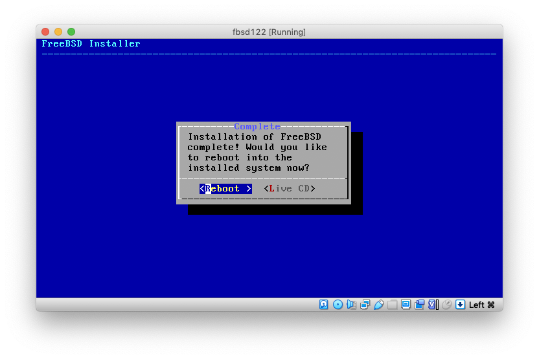The height and width of the screenshot is (359, 539).
Task: Open the network adapter indicator
Action: pyautogui.click(x=365, y=305)
